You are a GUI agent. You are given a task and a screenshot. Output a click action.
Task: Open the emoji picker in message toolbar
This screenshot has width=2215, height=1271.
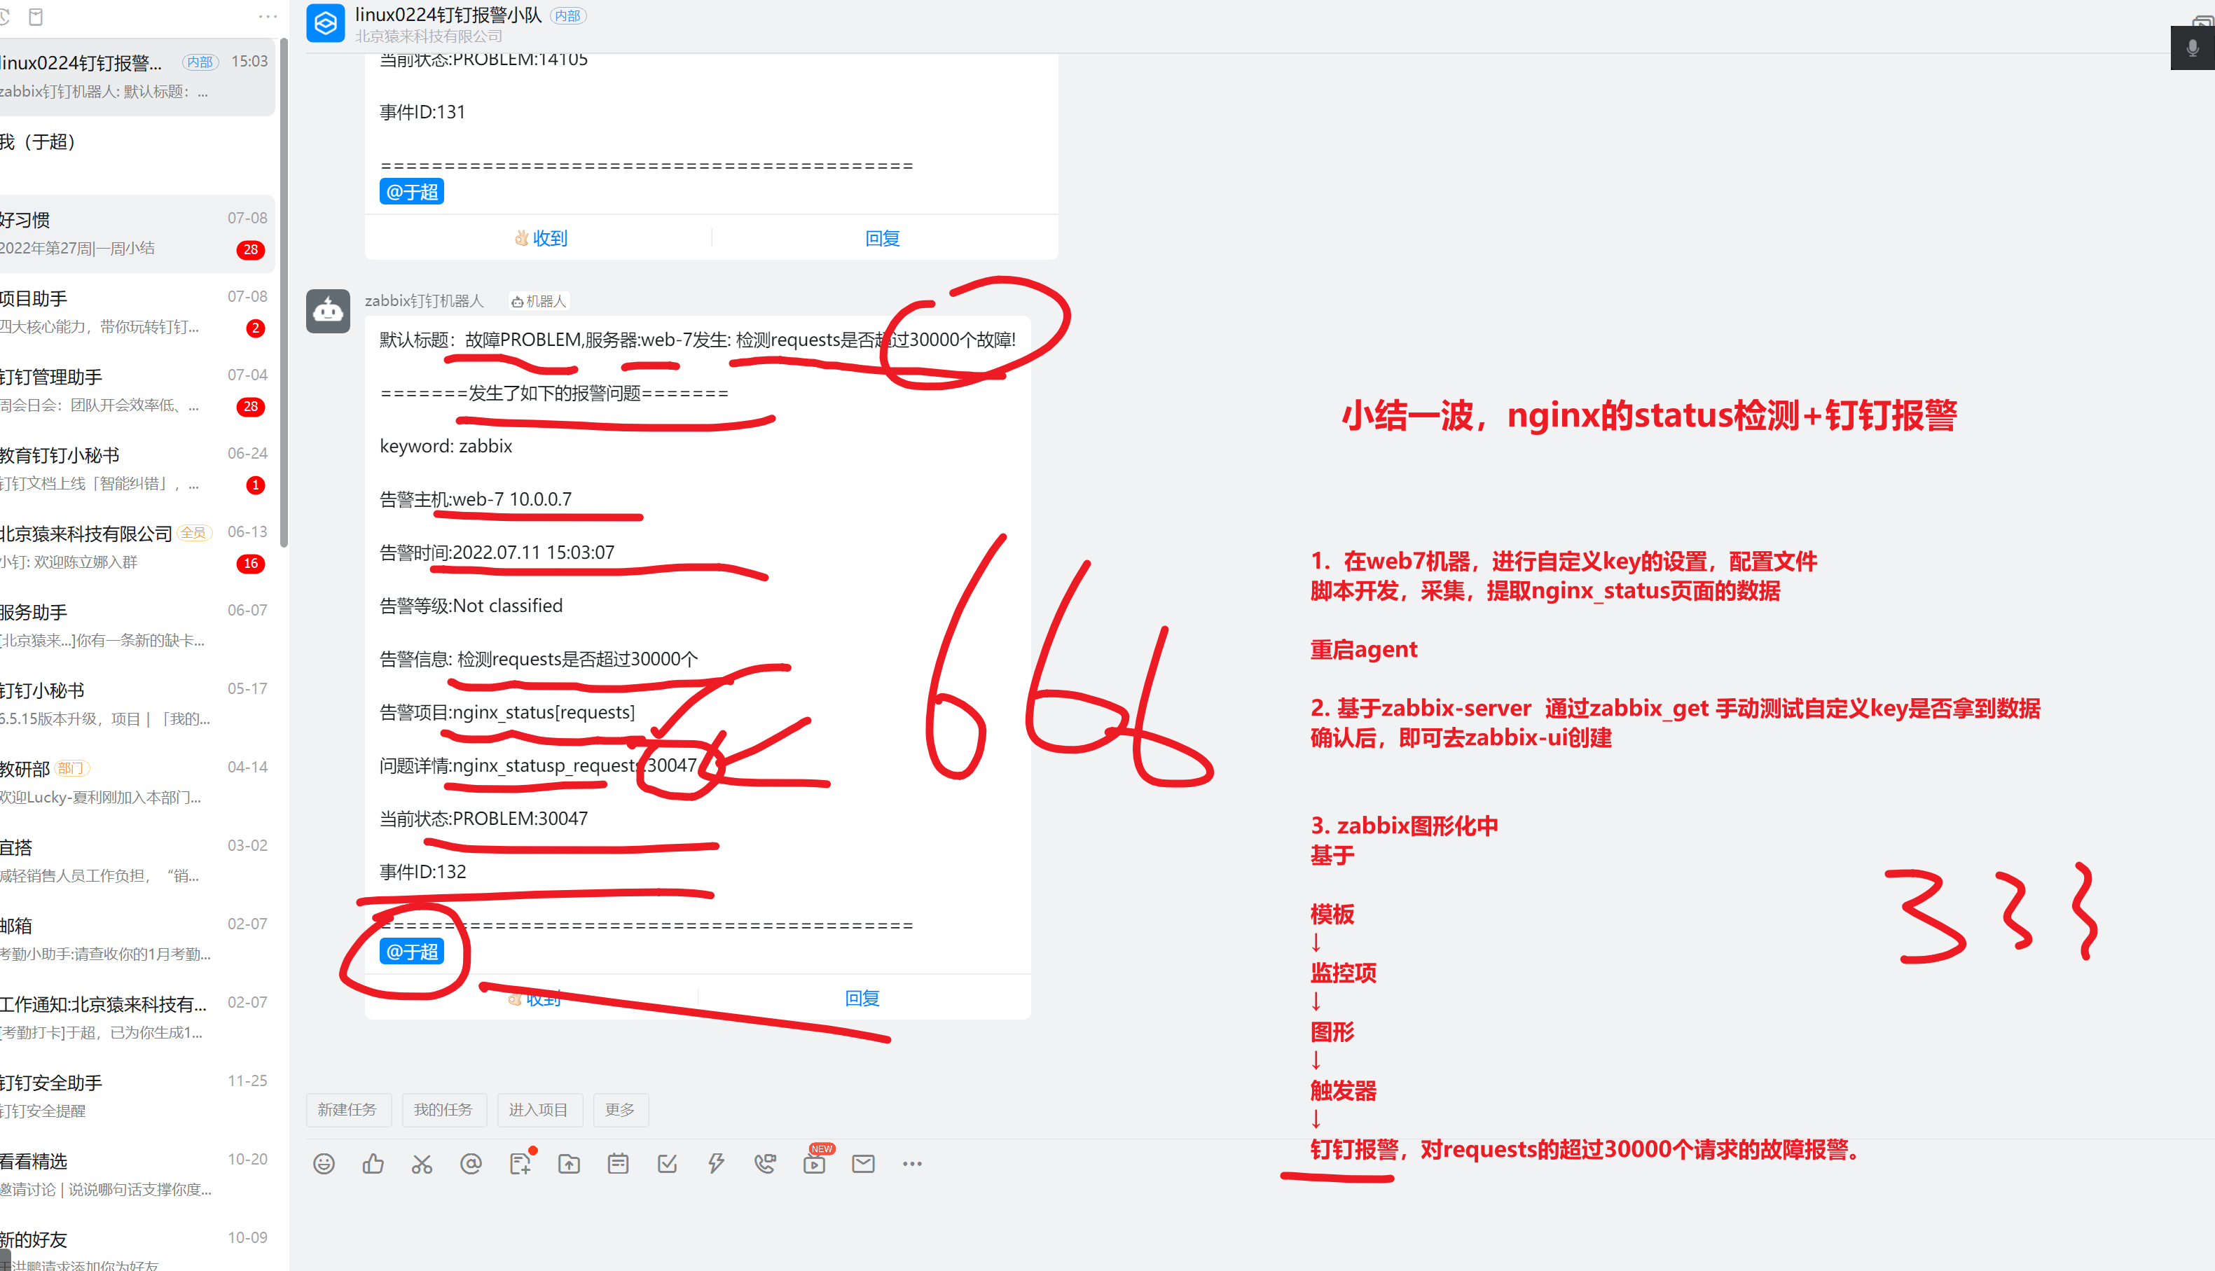(324, 1164)
